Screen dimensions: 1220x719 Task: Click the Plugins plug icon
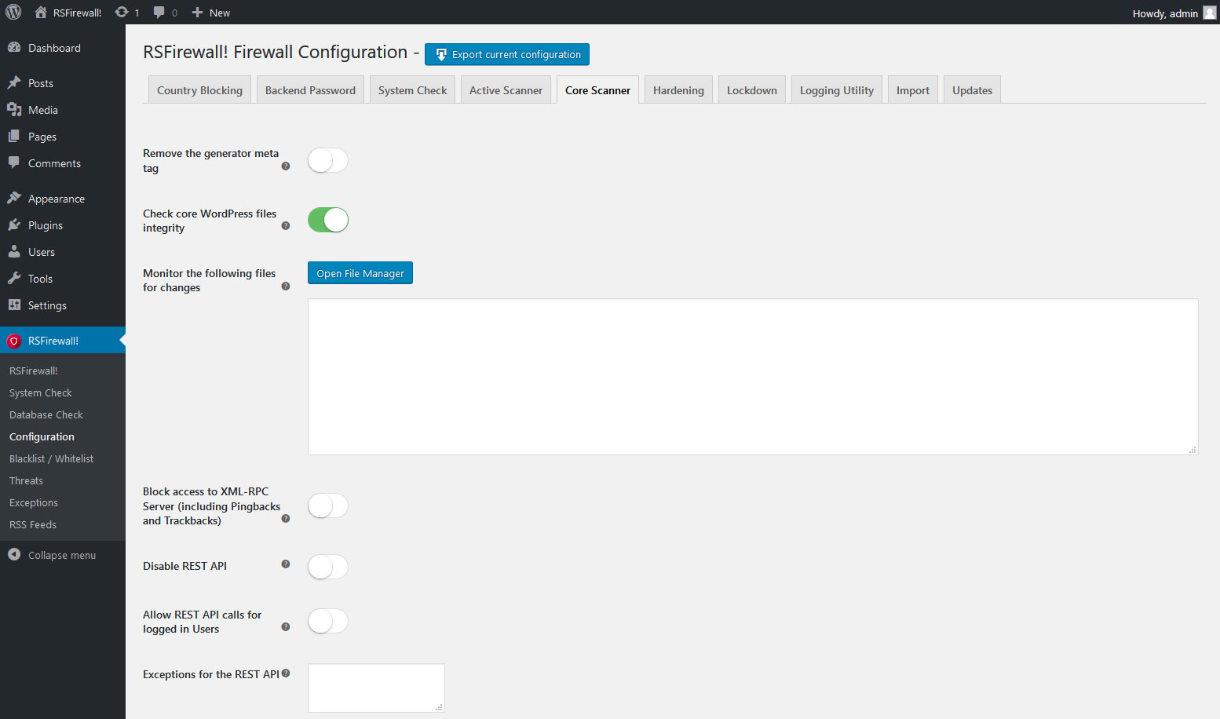tap(14, 224)
